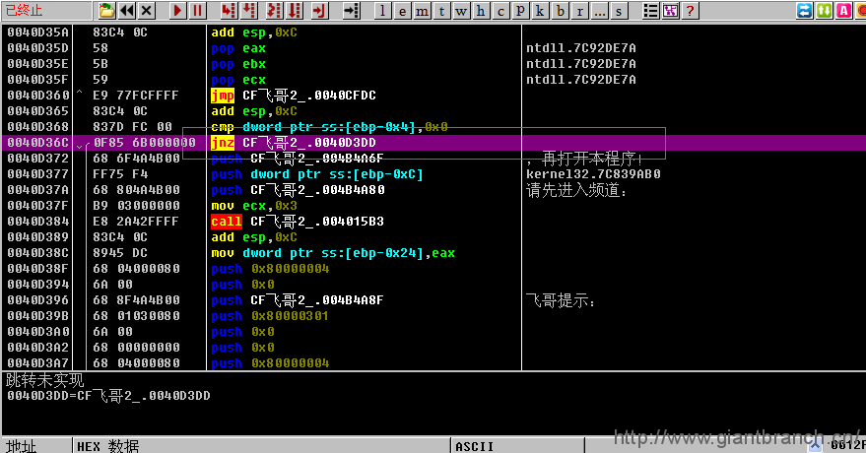Viewport: 866px width, 453px height.
Task: Select the 'pop ebx' instruction
Action: 238,64
